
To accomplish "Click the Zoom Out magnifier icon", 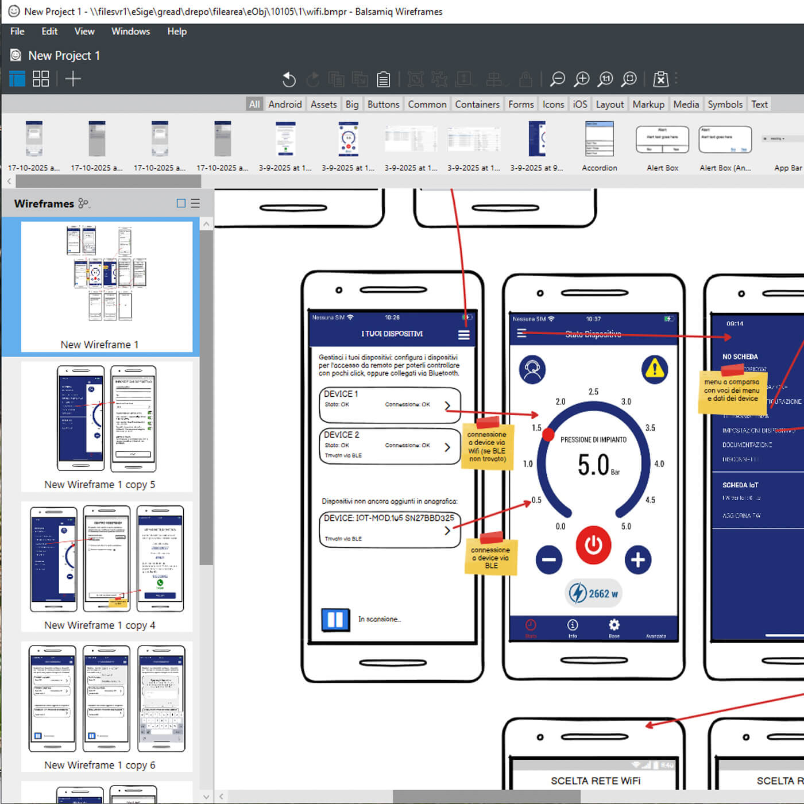I will tap(556, 79).
